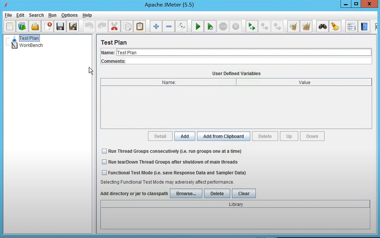
Task: Click the Library column header
Action: click(x=236, y=204)
